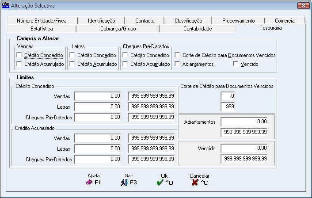Click Crédito Concedido Letras maximum field
The height and width of the screenshot is (198, 312).
pyautogui.click(x=151, y=107)
